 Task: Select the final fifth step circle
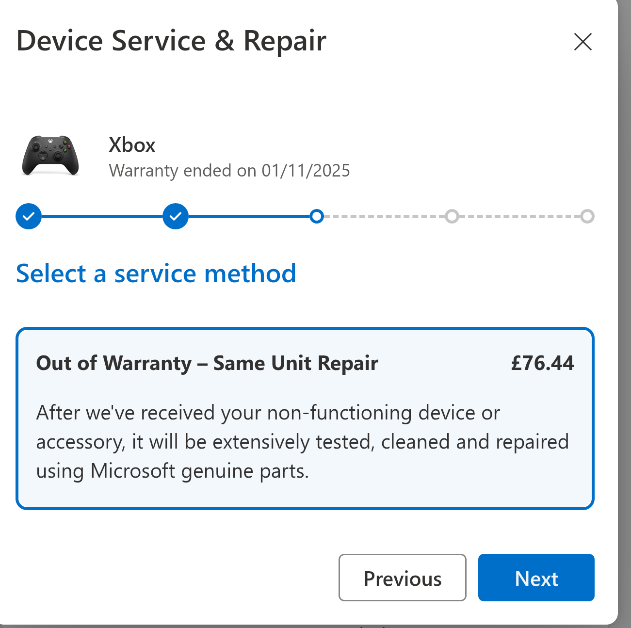[x=587, y=216]
